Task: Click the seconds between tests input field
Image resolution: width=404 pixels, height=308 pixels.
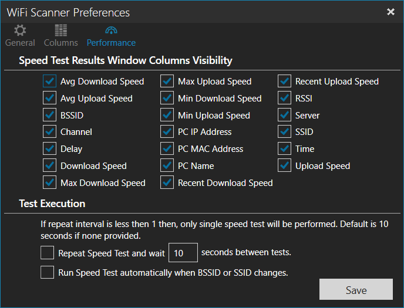Action: [x=183, y=253]
